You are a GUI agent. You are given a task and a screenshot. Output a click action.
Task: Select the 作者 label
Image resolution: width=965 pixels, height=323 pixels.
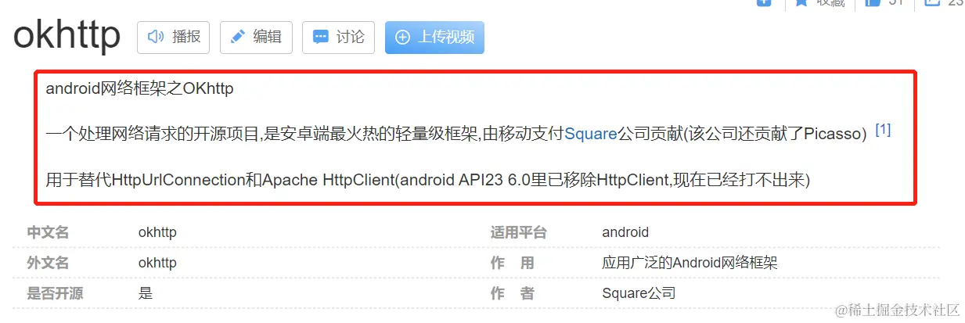pyautogui.click(x=513, y=293)
